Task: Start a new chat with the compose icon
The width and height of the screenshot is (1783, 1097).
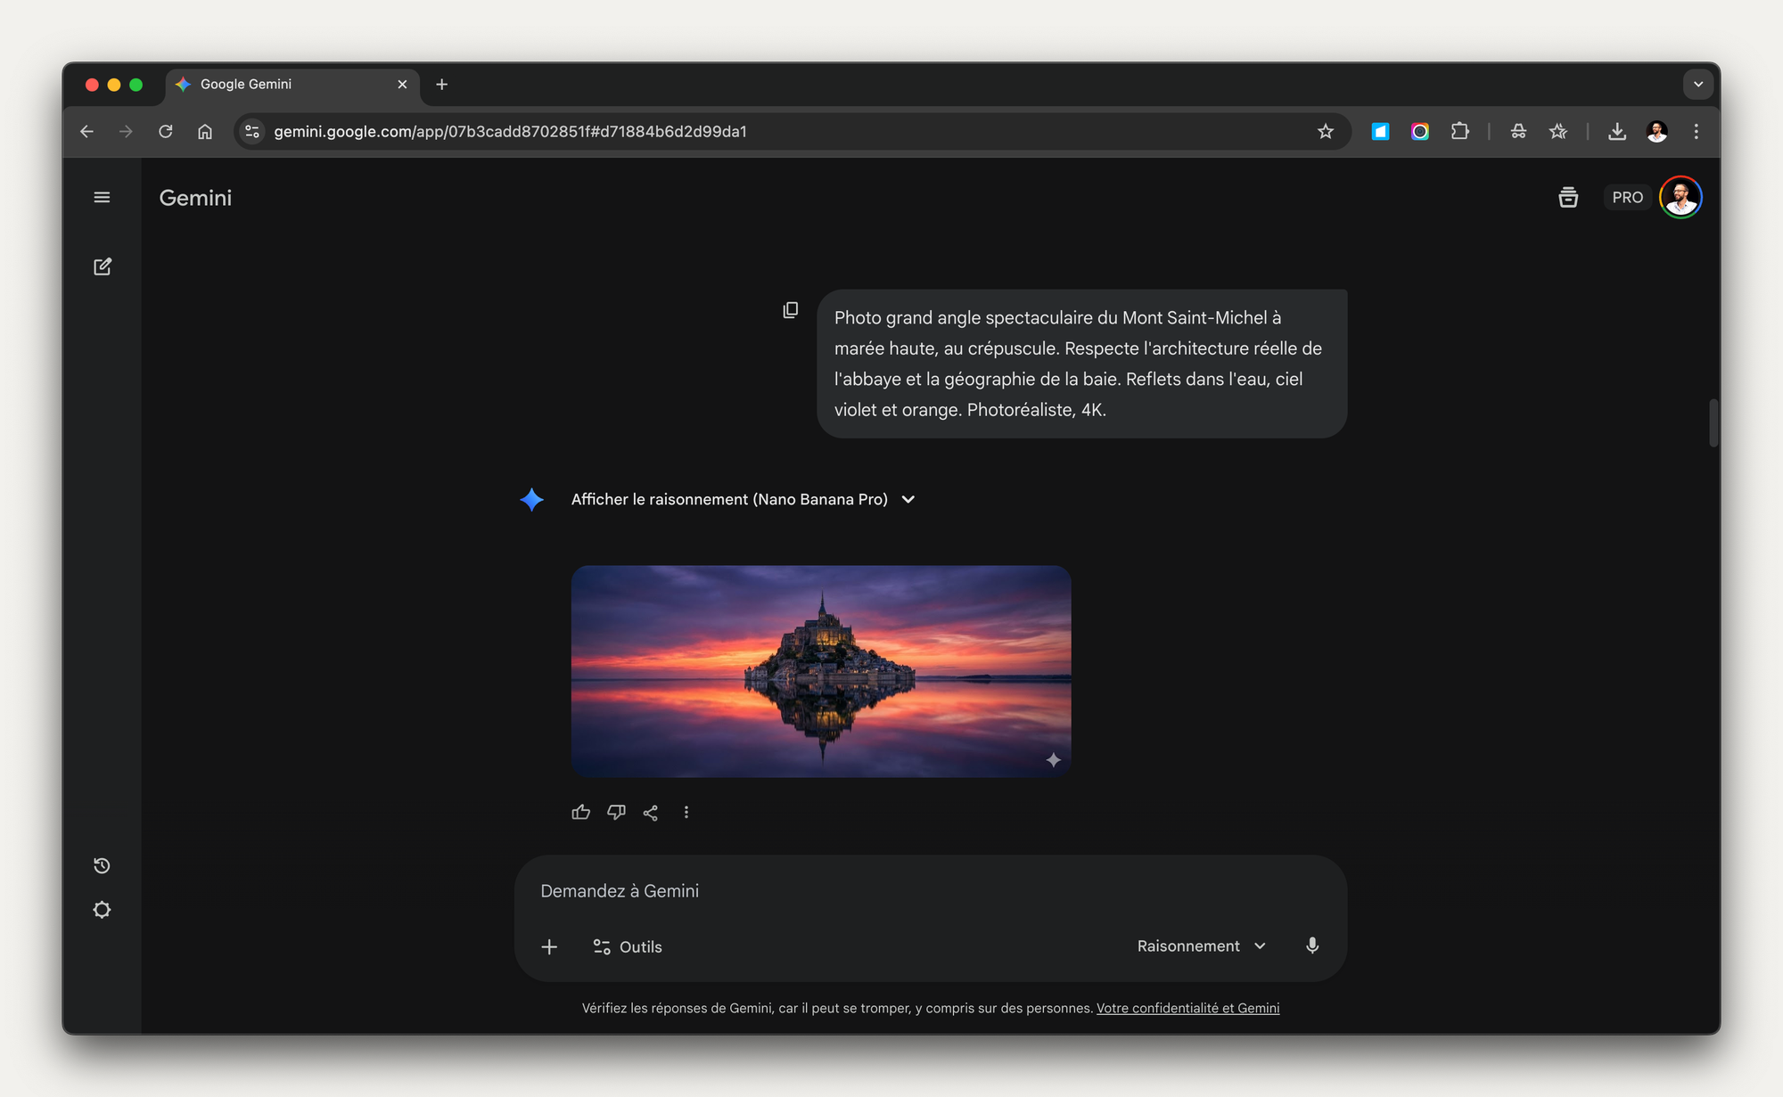Action: coord(103,266)
